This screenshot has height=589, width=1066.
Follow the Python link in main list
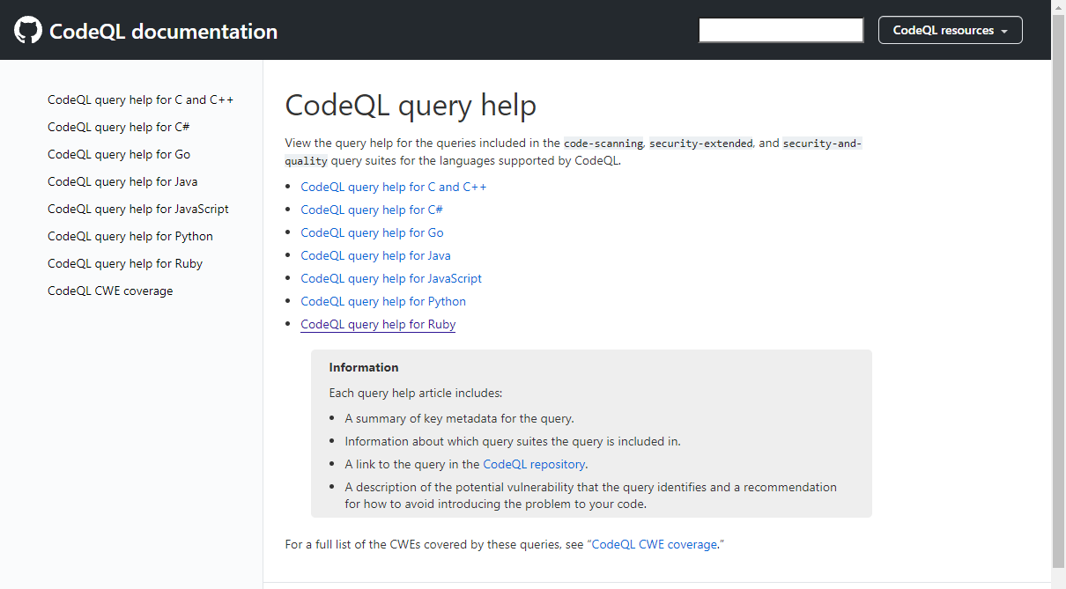tap(383, 301)
